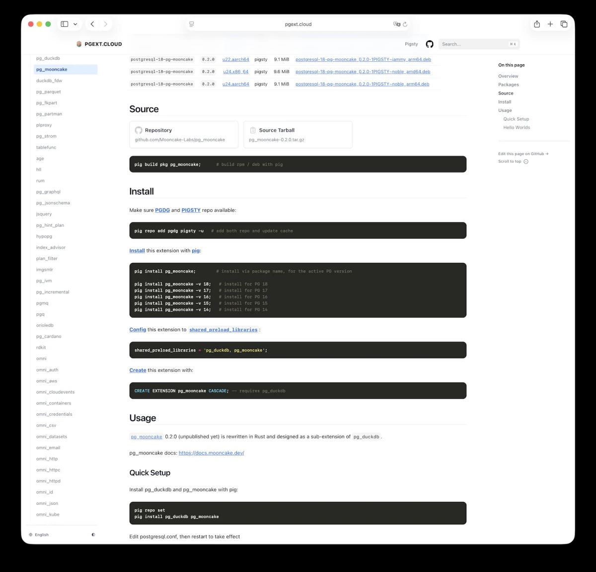Select pg_hint_plan in the sidebar
Viewport: 596px width, 572px height.
[x=50, y=225]
